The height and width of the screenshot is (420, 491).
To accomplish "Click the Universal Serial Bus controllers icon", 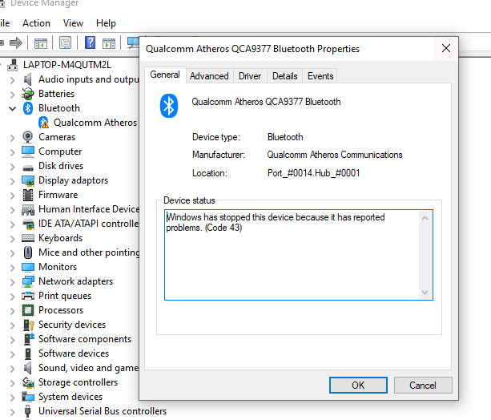I will point(28,411).
